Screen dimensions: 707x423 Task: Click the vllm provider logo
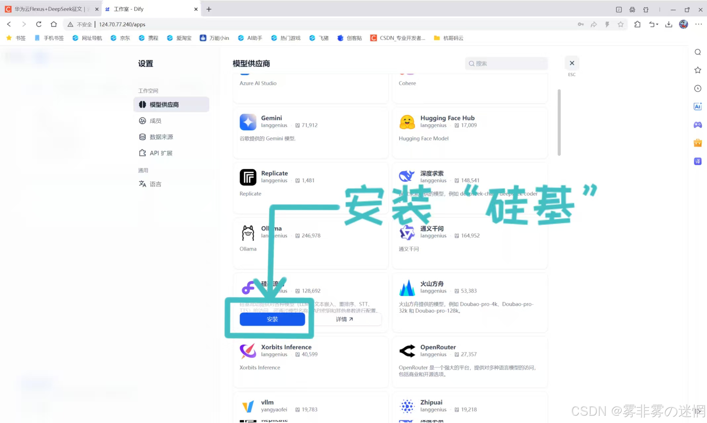[x=248, y=406]
